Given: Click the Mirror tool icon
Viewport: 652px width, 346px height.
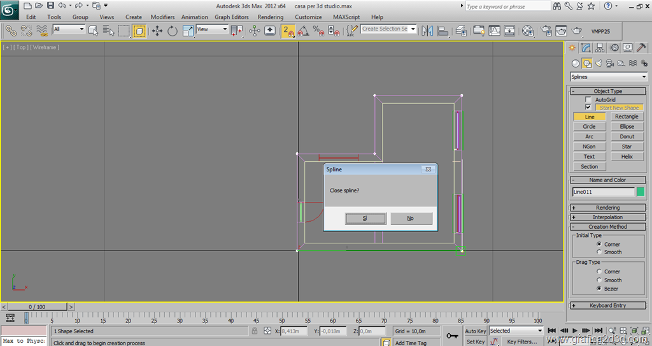Looking at the screenshot, I should coord(427,30).
